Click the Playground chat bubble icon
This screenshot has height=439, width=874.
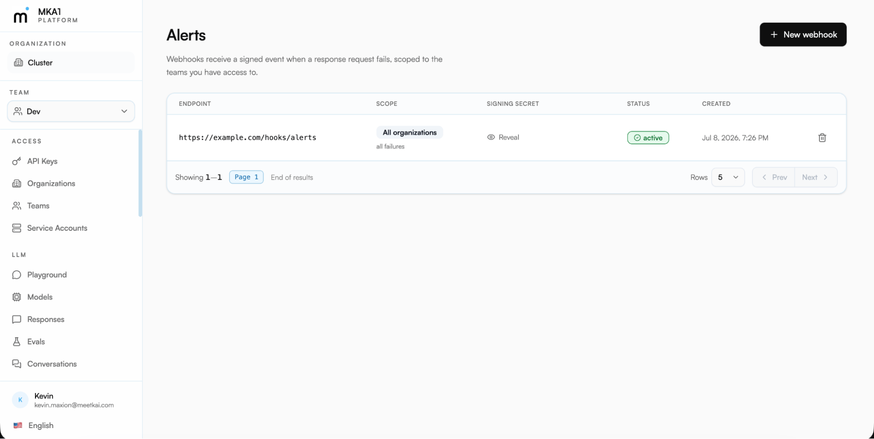coord(17,275)
